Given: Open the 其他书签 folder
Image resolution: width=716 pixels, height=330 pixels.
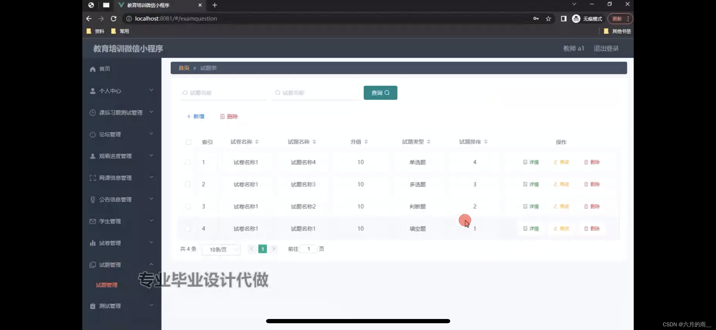Looking at the screenshot, I should (x=617, y=31).
